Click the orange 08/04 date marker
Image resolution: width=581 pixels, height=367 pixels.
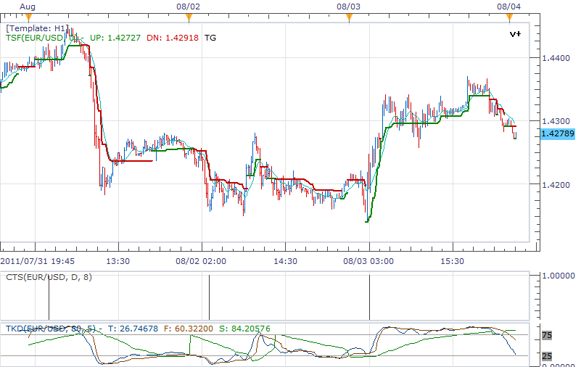coord(509,17)
